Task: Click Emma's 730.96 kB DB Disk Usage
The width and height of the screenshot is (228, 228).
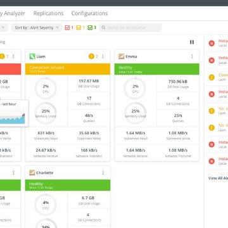Action: (x=178, y=84)
